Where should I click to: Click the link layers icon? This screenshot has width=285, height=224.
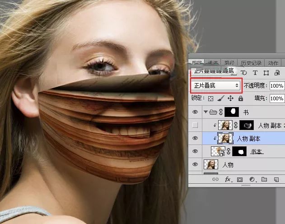coord(215,179)
